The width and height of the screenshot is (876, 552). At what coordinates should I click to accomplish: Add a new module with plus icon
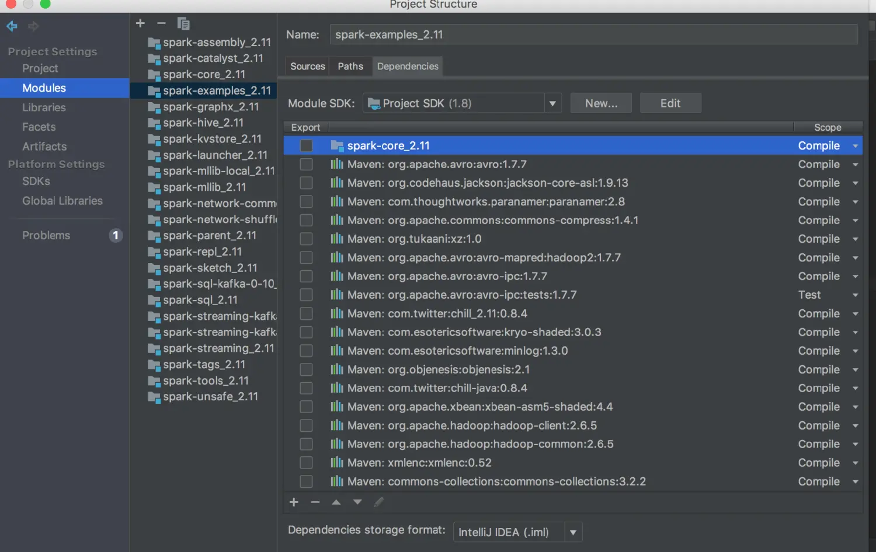click(x=140, y=23)
